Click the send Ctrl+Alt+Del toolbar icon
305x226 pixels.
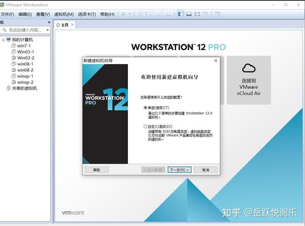coord(140,14)
